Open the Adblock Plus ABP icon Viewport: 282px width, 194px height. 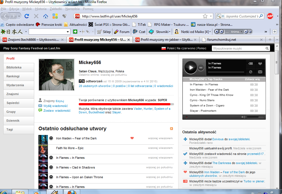click(x=270, y=16)
